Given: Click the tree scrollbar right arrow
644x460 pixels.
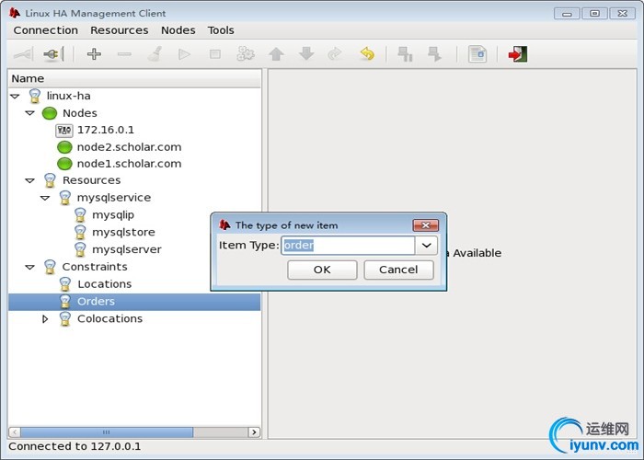Looking at the screenshot, I should 254,432.
